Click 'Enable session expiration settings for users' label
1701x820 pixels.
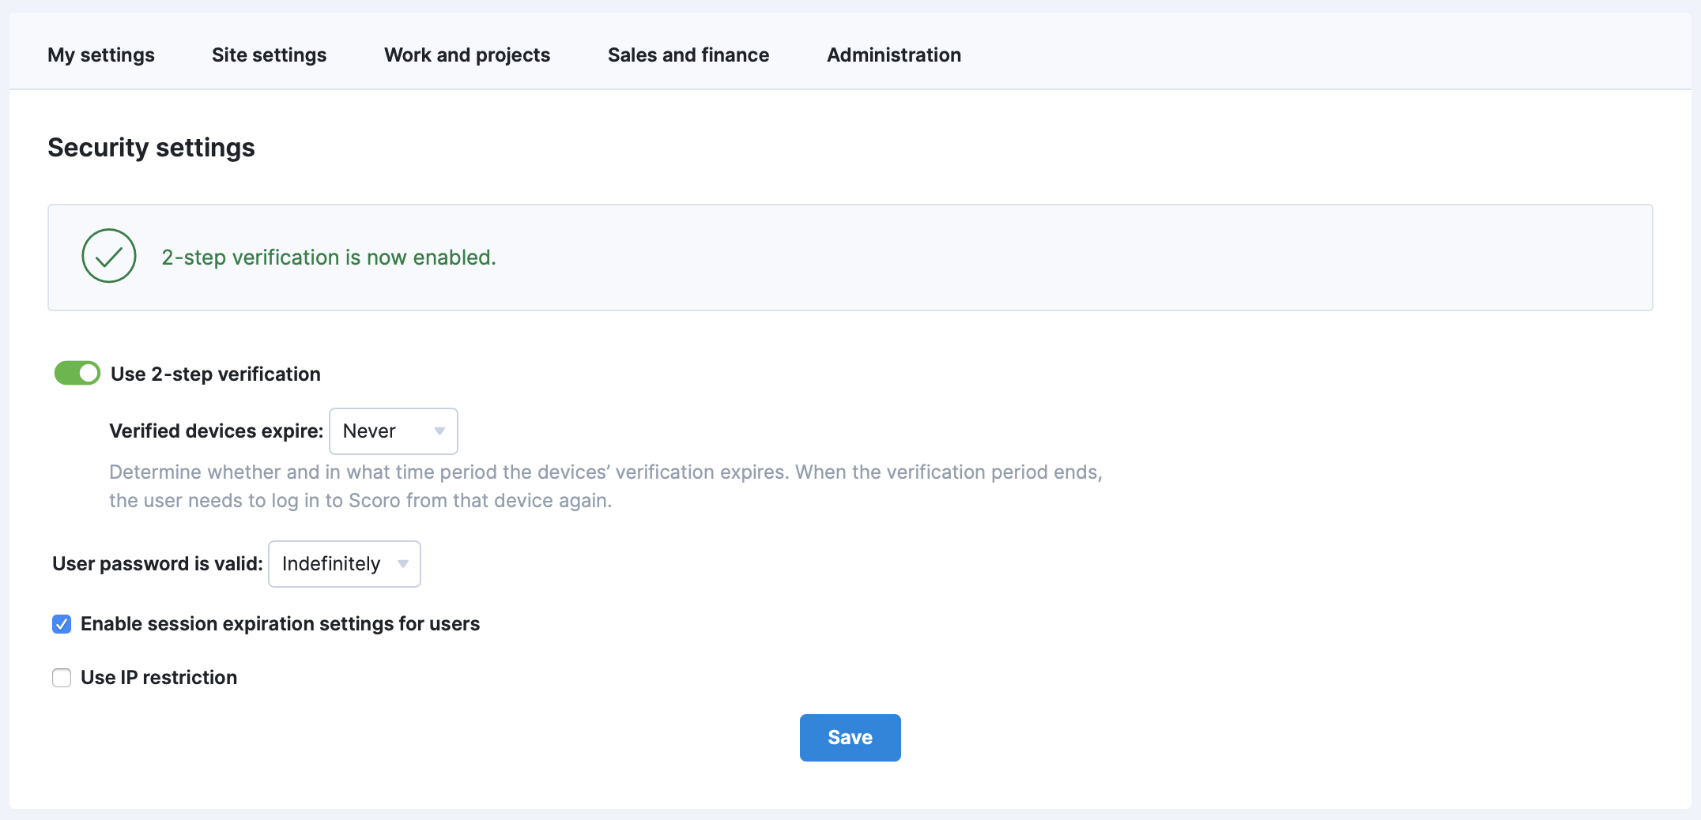[x=281, y=624]
